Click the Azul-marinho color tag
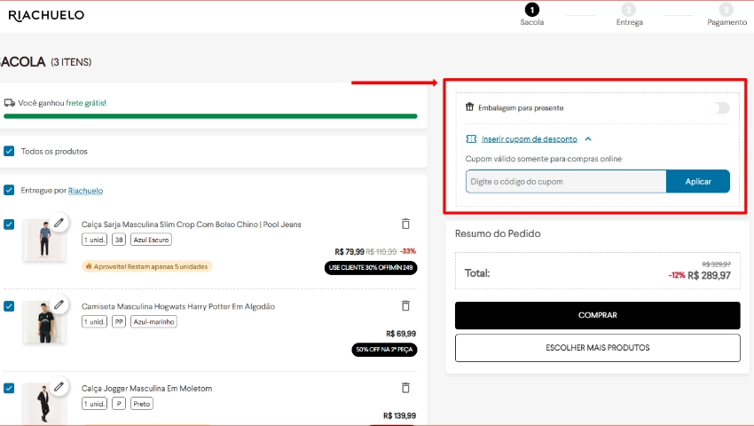The height and width of the screenshot is (426, 754). coord(153,321)
